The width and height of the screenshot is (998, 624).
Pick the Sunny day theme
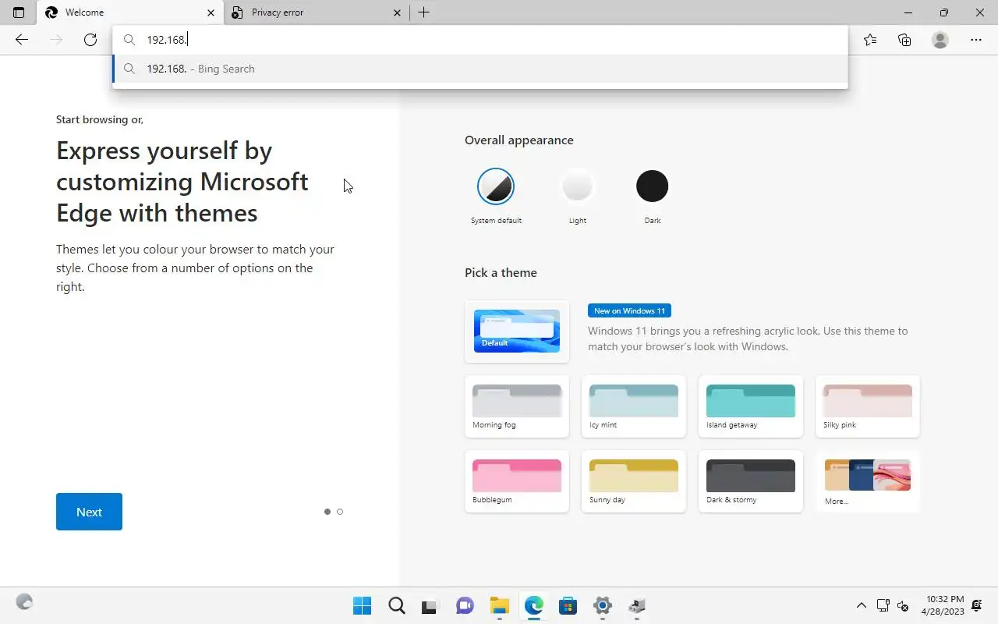click(x=634, y=481)
